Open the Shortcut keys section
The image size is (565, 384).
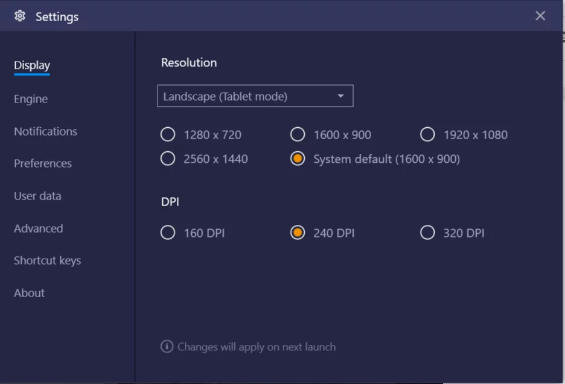(x=47, y=260)
